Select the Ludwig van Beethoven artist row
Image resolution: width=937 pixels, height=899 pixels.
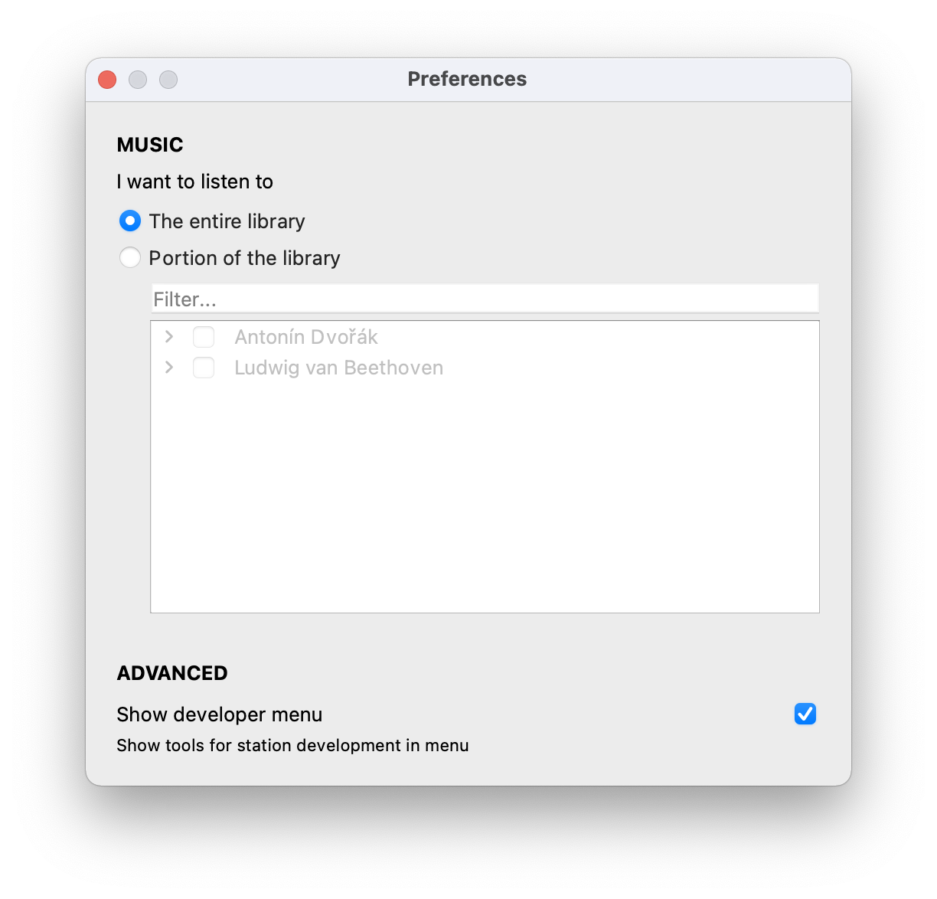338,368
